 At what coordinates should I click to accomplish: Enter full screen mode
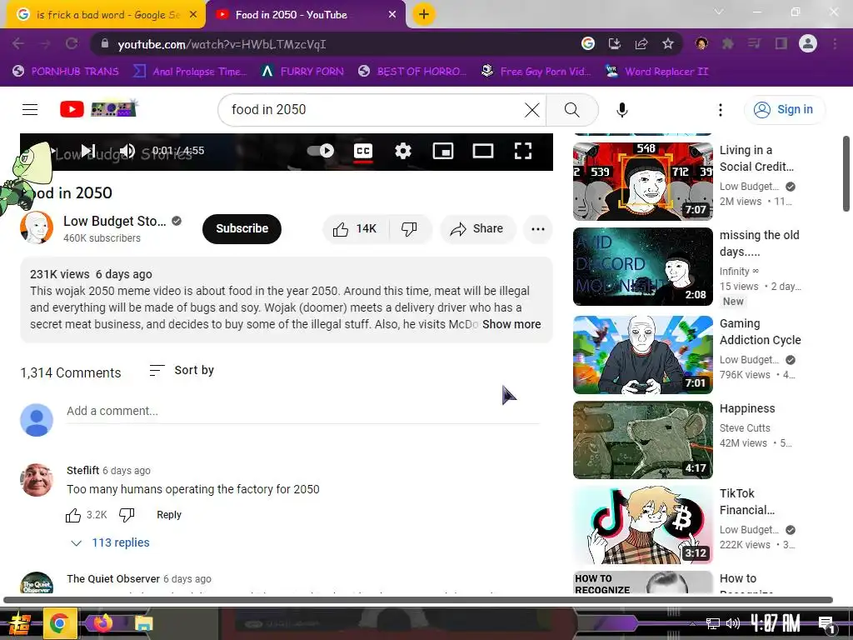coord(523,151)
